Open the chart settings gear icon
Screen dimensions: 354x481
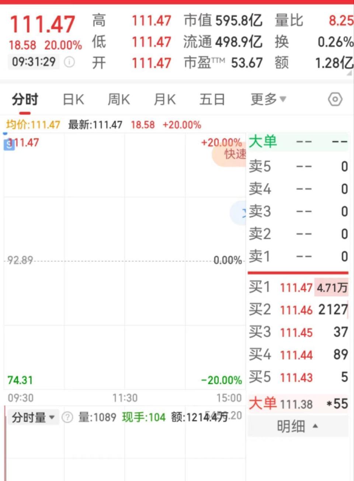[335, 99]
